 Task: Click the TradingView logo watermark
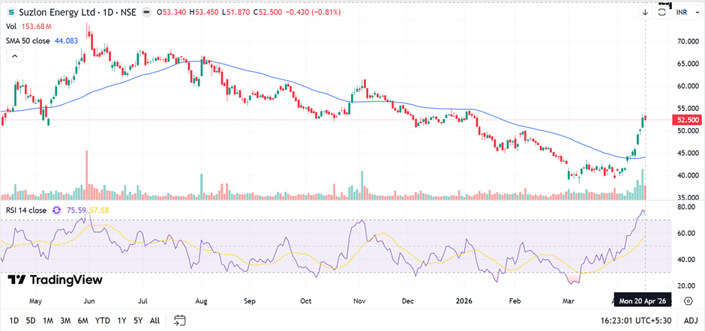55,279
